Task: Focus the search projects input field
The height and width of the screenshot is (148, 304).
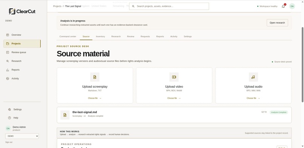Action: (x=169, y=6)
